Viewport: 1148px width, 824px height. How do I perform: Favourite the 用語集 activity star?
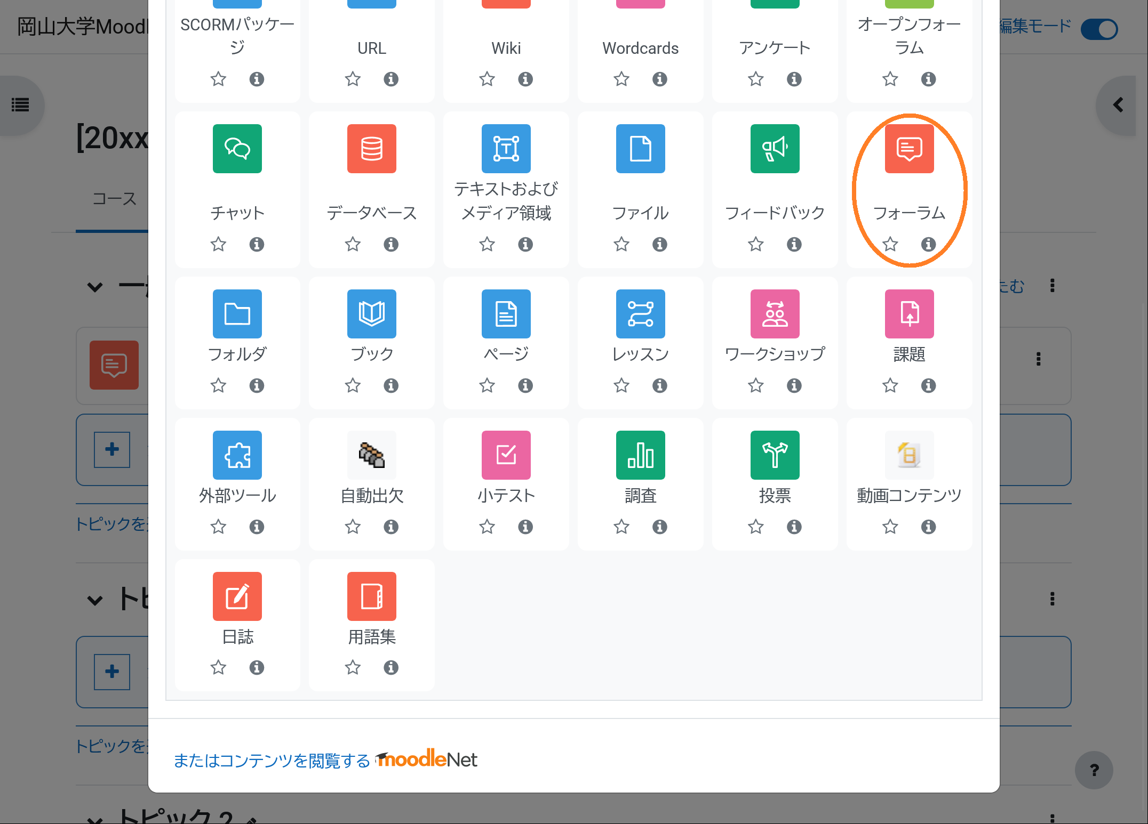[x=353, y=667]
